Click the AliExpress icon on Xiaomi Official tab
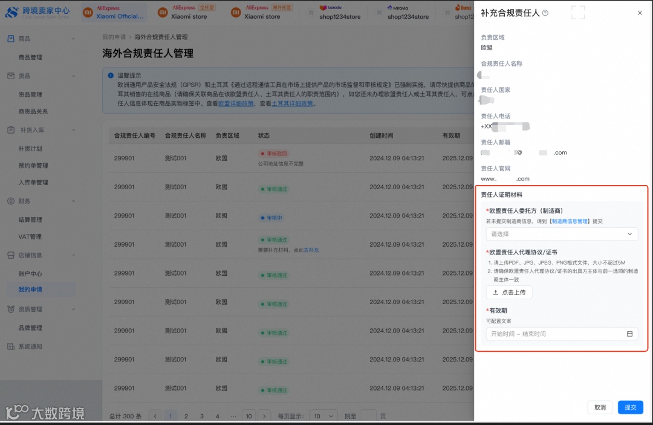This screenshot has height=425, width=653. coord(88,13)
